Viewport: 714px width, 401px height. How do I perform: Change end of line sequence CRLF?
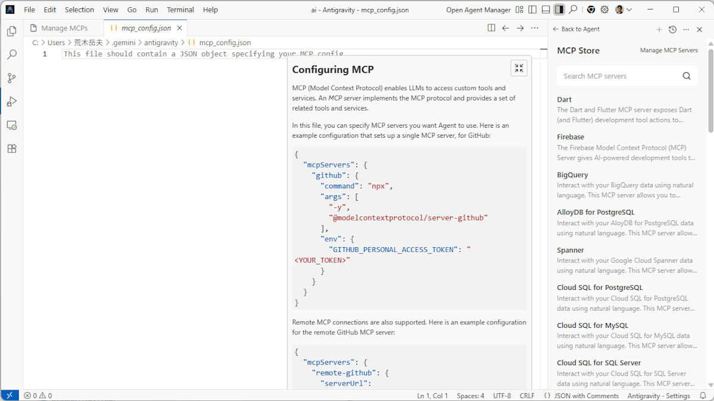pos(527,396)
